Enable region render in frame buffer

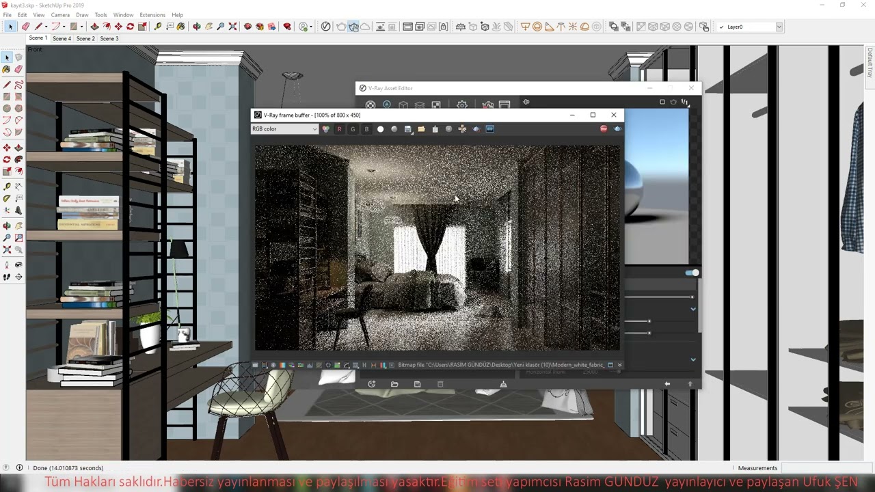(x=476, y=129)
